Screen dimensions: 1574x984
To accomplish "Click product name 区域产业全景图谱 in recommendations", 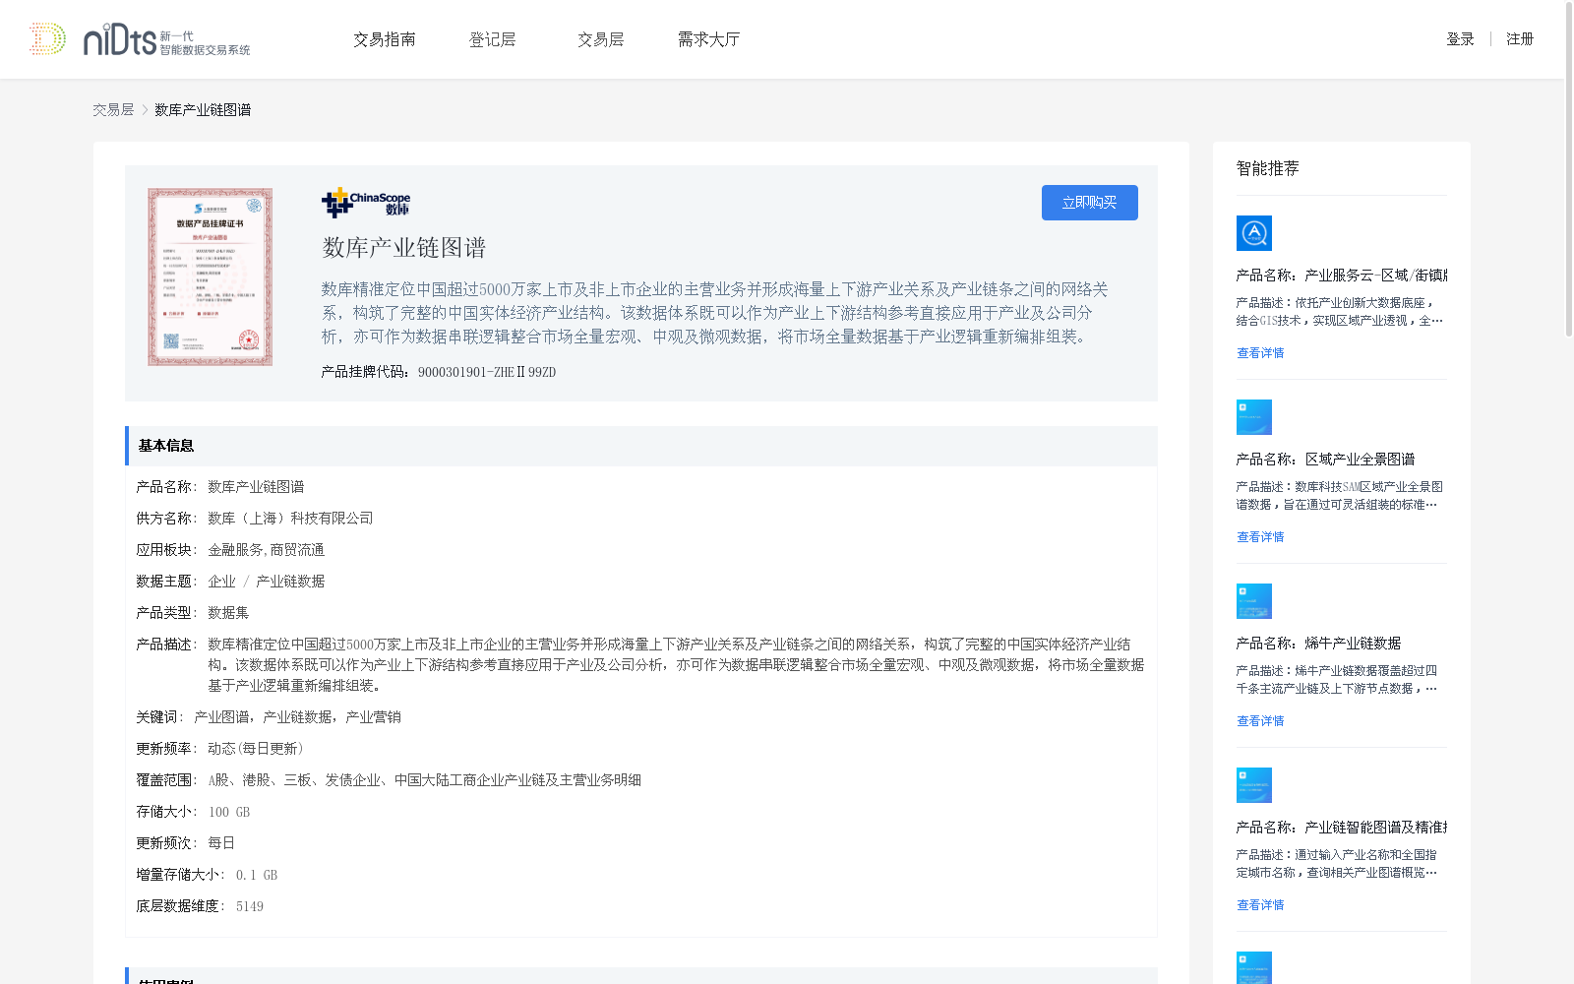I will 1360,460.
